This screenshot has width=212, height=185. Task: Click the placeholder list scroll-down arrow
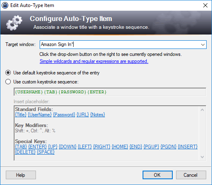(x=202, y=157)
